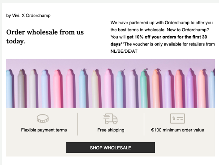Click the white candle beside the grey one
Image resolution: width=219 pixels, height=165 pixels.
[x=32, y=89]
